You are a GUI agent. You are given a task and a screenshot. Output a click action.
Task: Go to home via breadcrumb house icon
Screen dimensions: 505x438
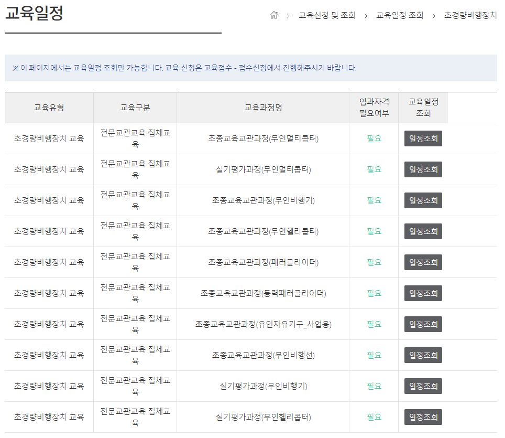click(x=274, y=15)
